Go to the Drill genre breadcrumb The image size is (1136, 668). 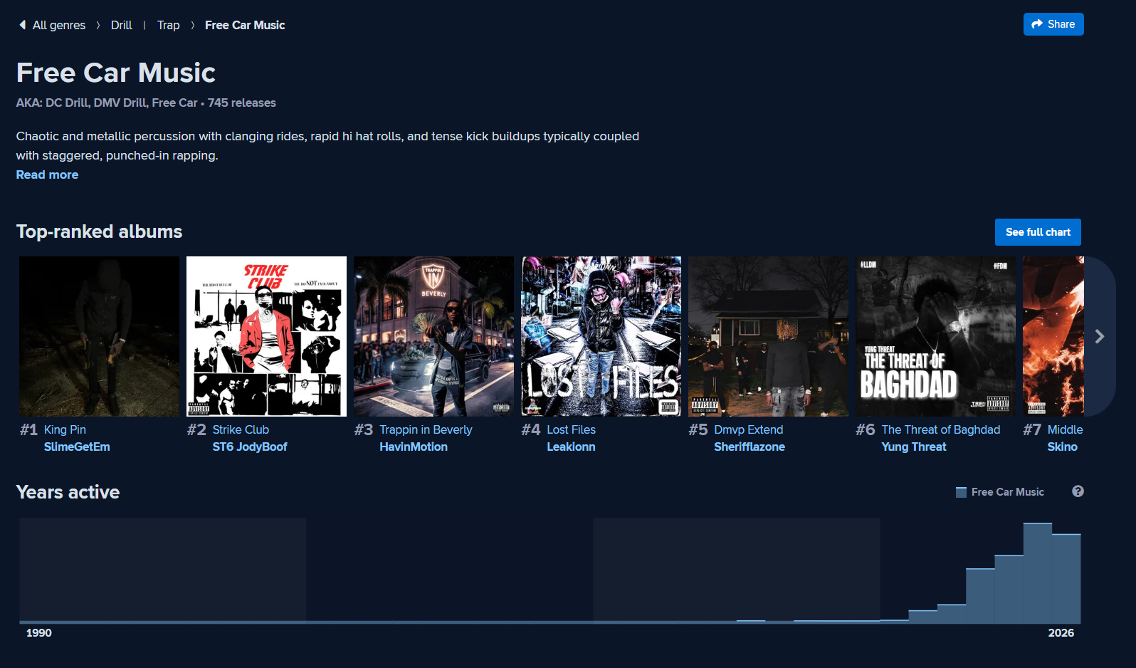coord(122,25)
